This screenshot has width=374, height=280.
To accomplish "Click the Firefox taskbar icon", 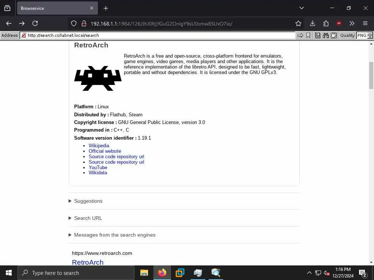I will (162, 273).
